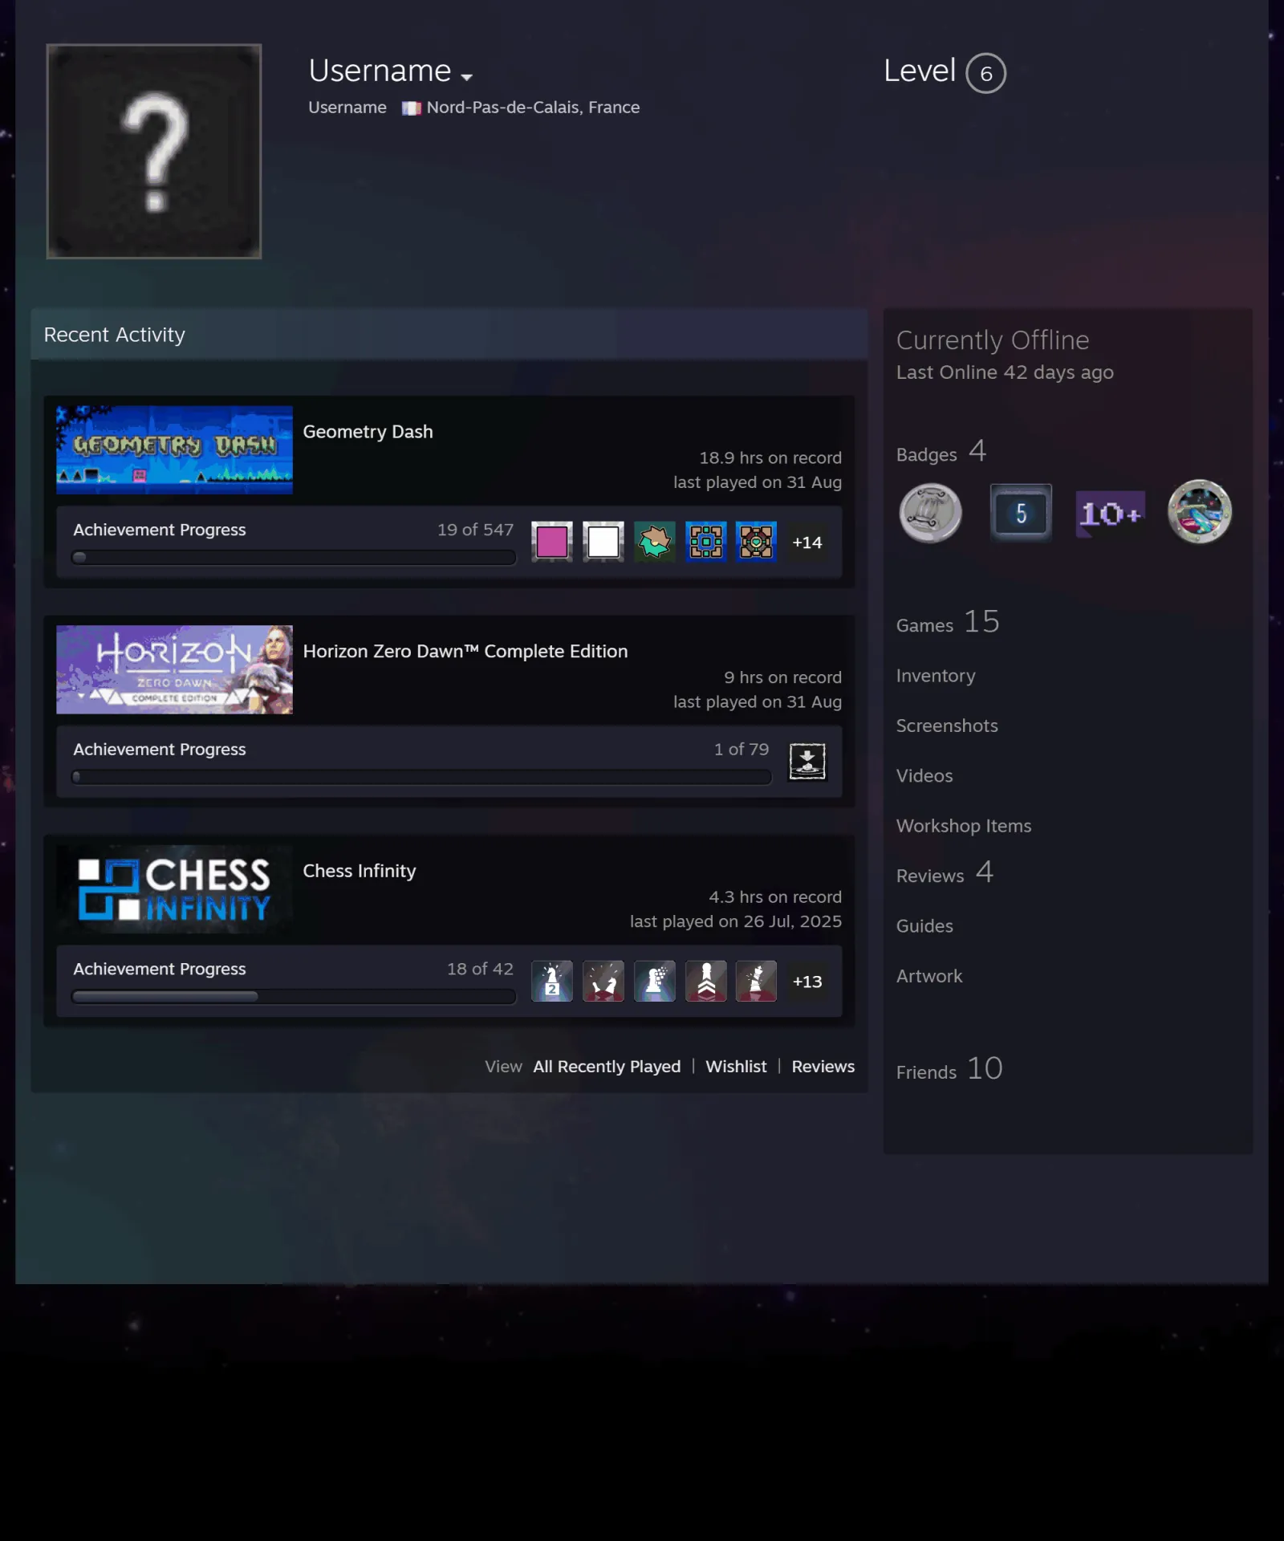
Task: Select the Horizon Zero Dawn achievement icon
Action: (x=807, y=761)
